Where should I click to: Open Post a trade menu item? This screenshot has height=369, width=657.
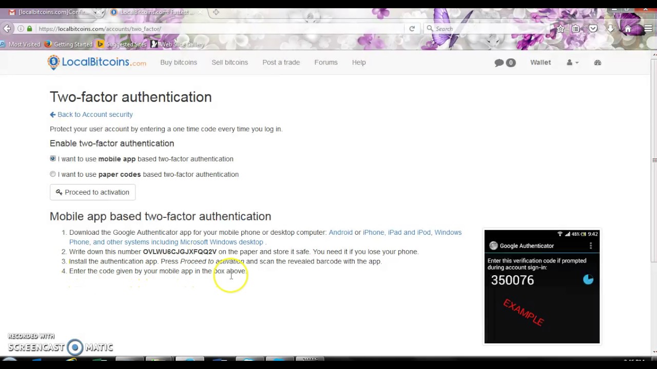click(x=281, y=63)
